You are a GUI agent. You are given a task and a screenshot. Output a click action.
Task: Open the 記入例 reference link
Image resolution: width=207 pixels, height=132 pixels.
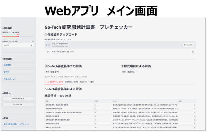[x=7, y=72]
